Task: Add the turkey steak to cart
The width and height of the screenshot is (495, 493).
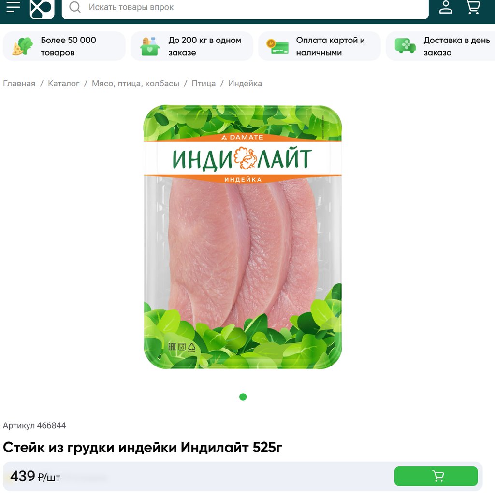Action: tap(436, 476)
